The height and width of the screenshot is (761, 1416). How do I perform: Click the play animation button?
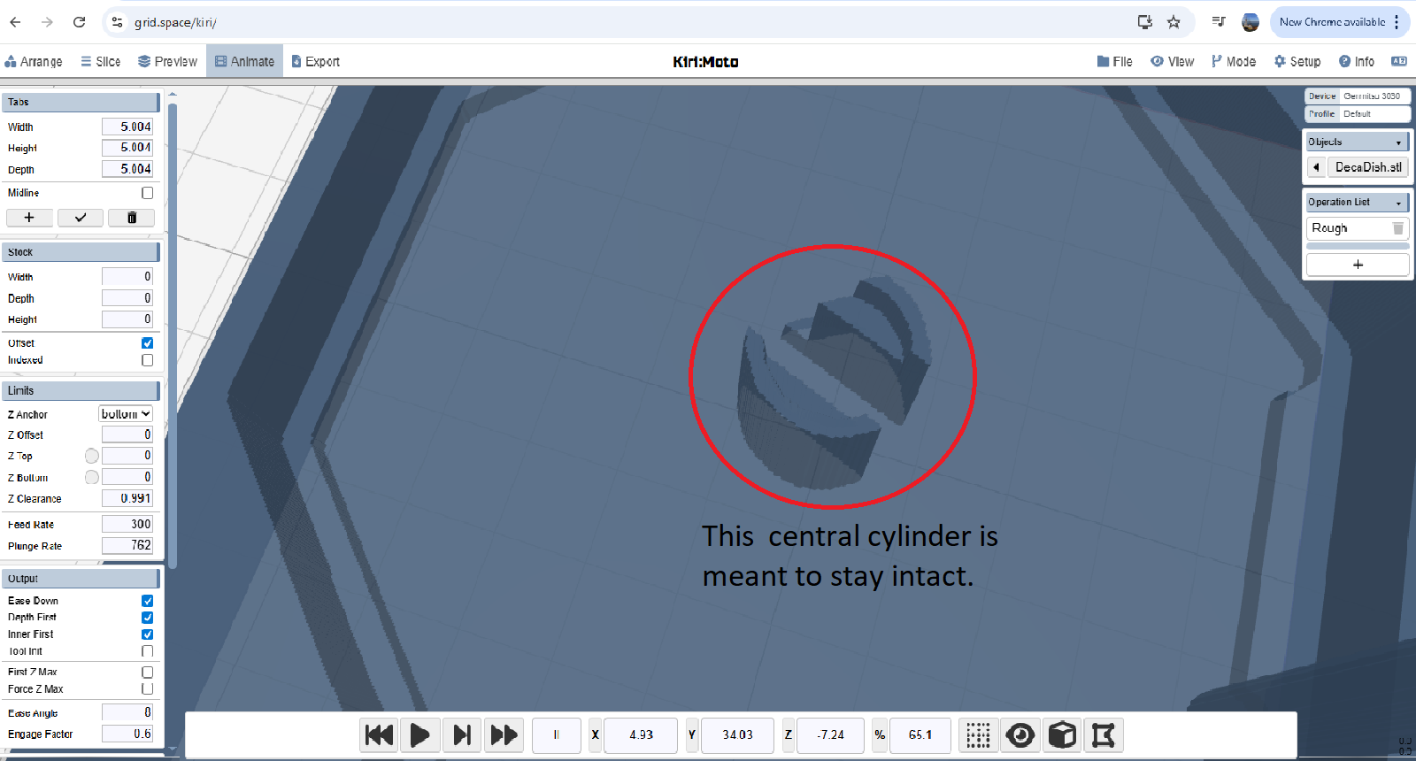click(x=419, y=735)
